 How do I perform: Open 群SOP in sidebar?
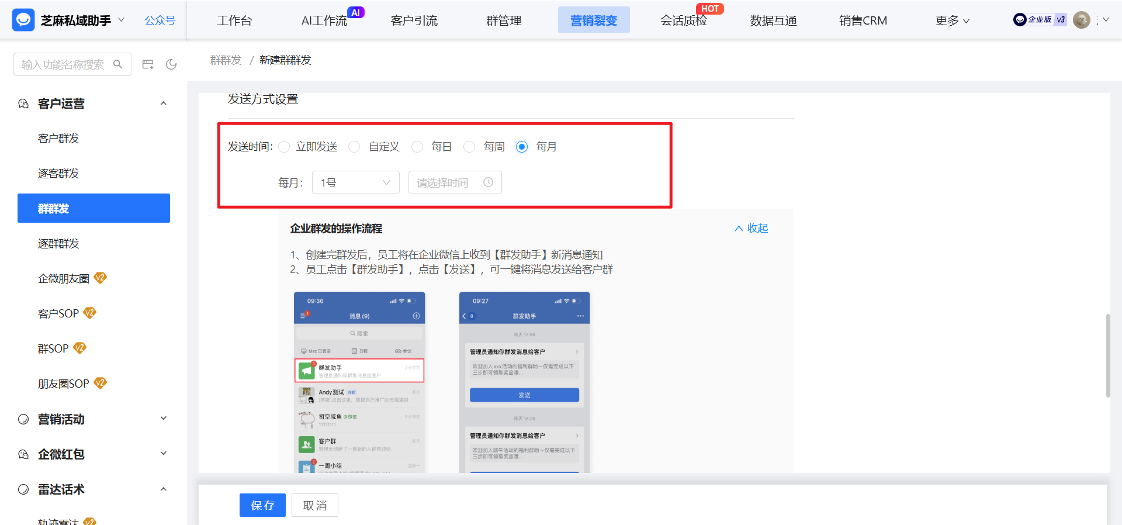pos(53,349)
